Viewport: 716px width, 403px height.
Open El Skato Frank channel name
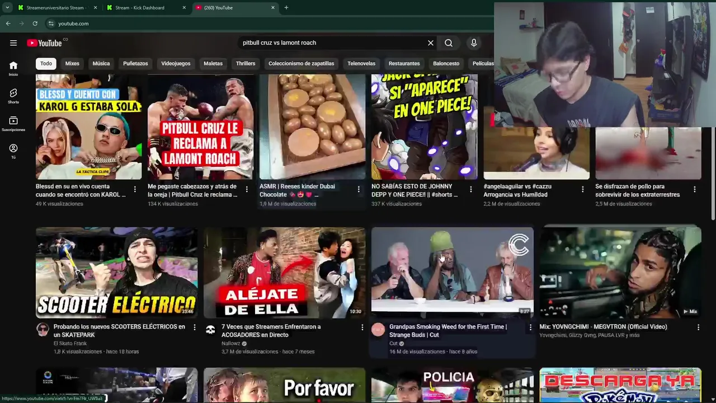70,344
